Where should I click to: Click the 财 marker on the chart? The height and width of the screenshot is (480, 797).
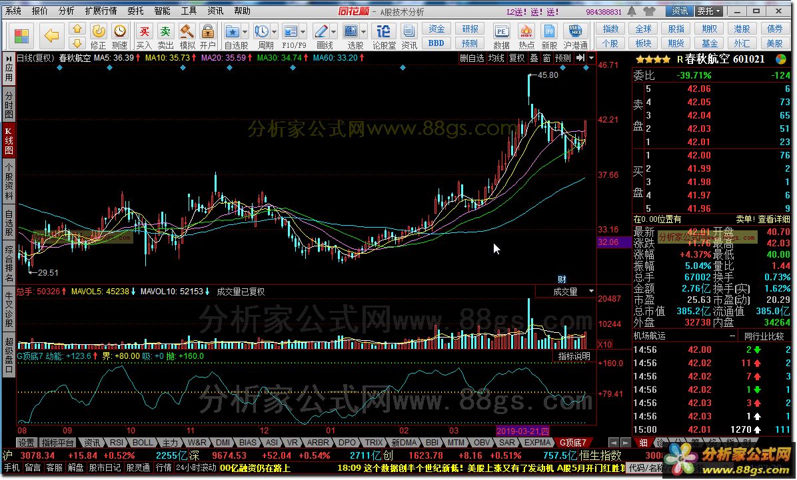tap(562, 280)
